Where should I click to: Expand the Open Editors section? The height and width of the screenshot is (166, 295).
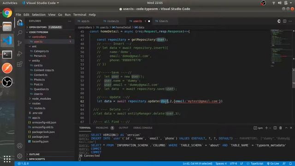[50, 27]
